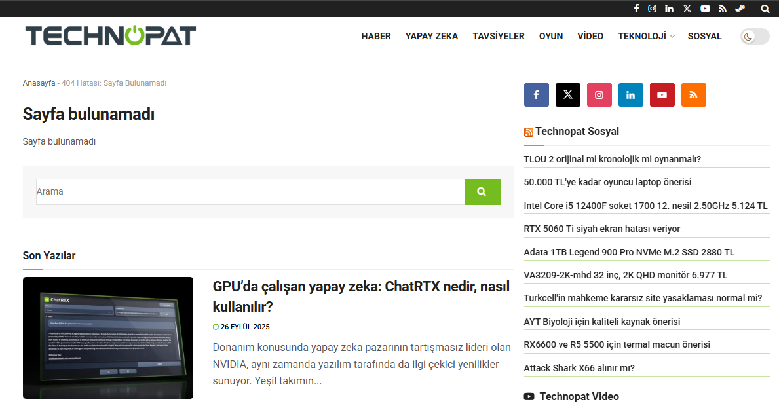Open the Haber menu
Screen dimensions: 779x408
click(376, 36)
